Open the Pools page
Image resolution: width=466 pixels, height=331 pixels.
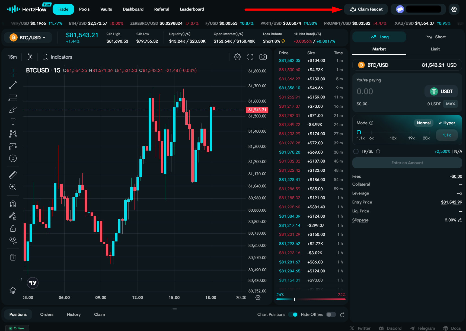coord(84,9)
